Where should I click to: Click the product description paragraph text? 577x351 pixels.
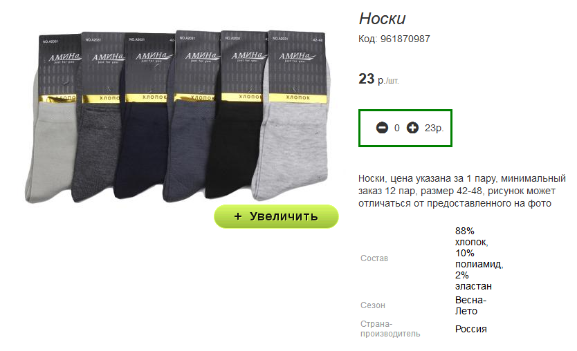coord(462,191)
